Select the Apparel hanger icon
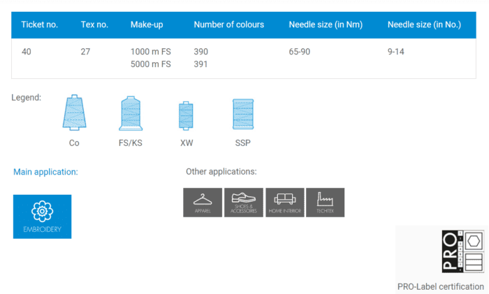The width and height of the screenshot is (489, 294). click(x=203, y=202)
